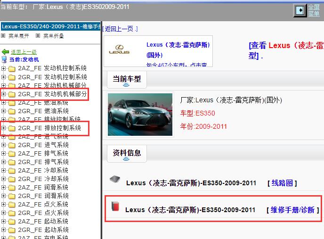Toggle the full-screen menu icon
The height and width of the screenshot is (239, 324).
[x=300, y=10]
